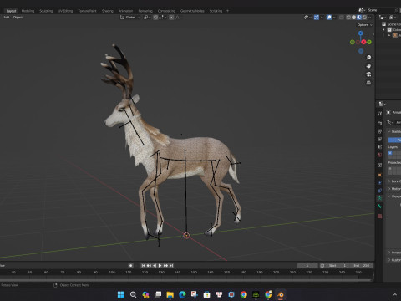Select material preview shading

pos(359,18)
